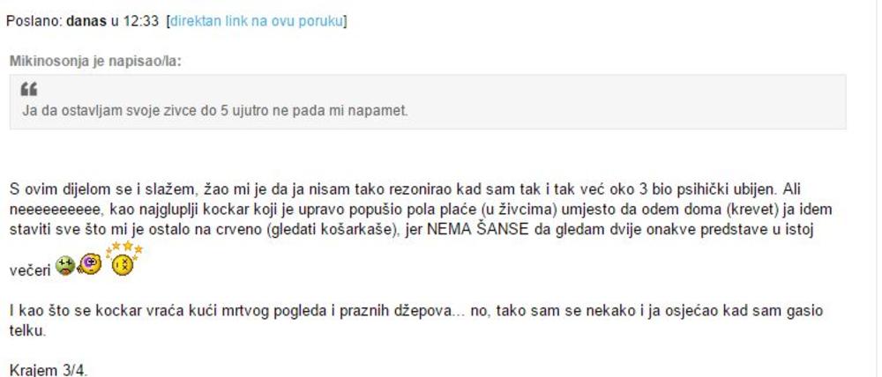
Task: Click the paragraph starting 'I kao što se kockar'
Action: 265,313
